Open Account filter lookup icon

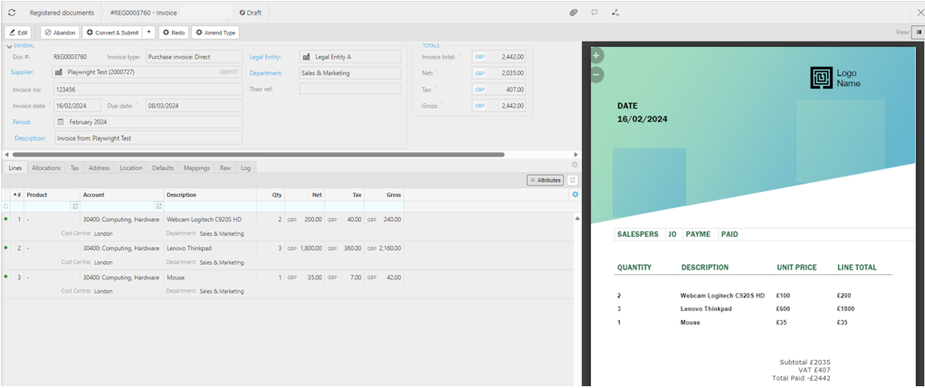click(x=158, y=206)
